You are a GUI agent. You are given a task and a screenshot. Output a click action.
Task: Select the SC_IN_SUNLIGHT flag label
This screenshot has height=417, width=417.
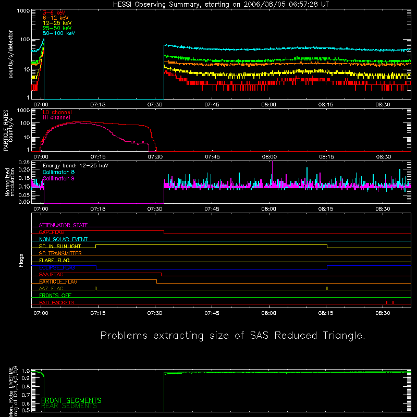(60, 246)
